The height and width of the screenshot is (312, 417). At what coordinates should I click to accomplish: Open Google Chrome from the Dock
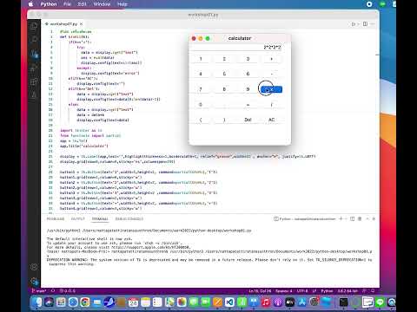(85, 302)
